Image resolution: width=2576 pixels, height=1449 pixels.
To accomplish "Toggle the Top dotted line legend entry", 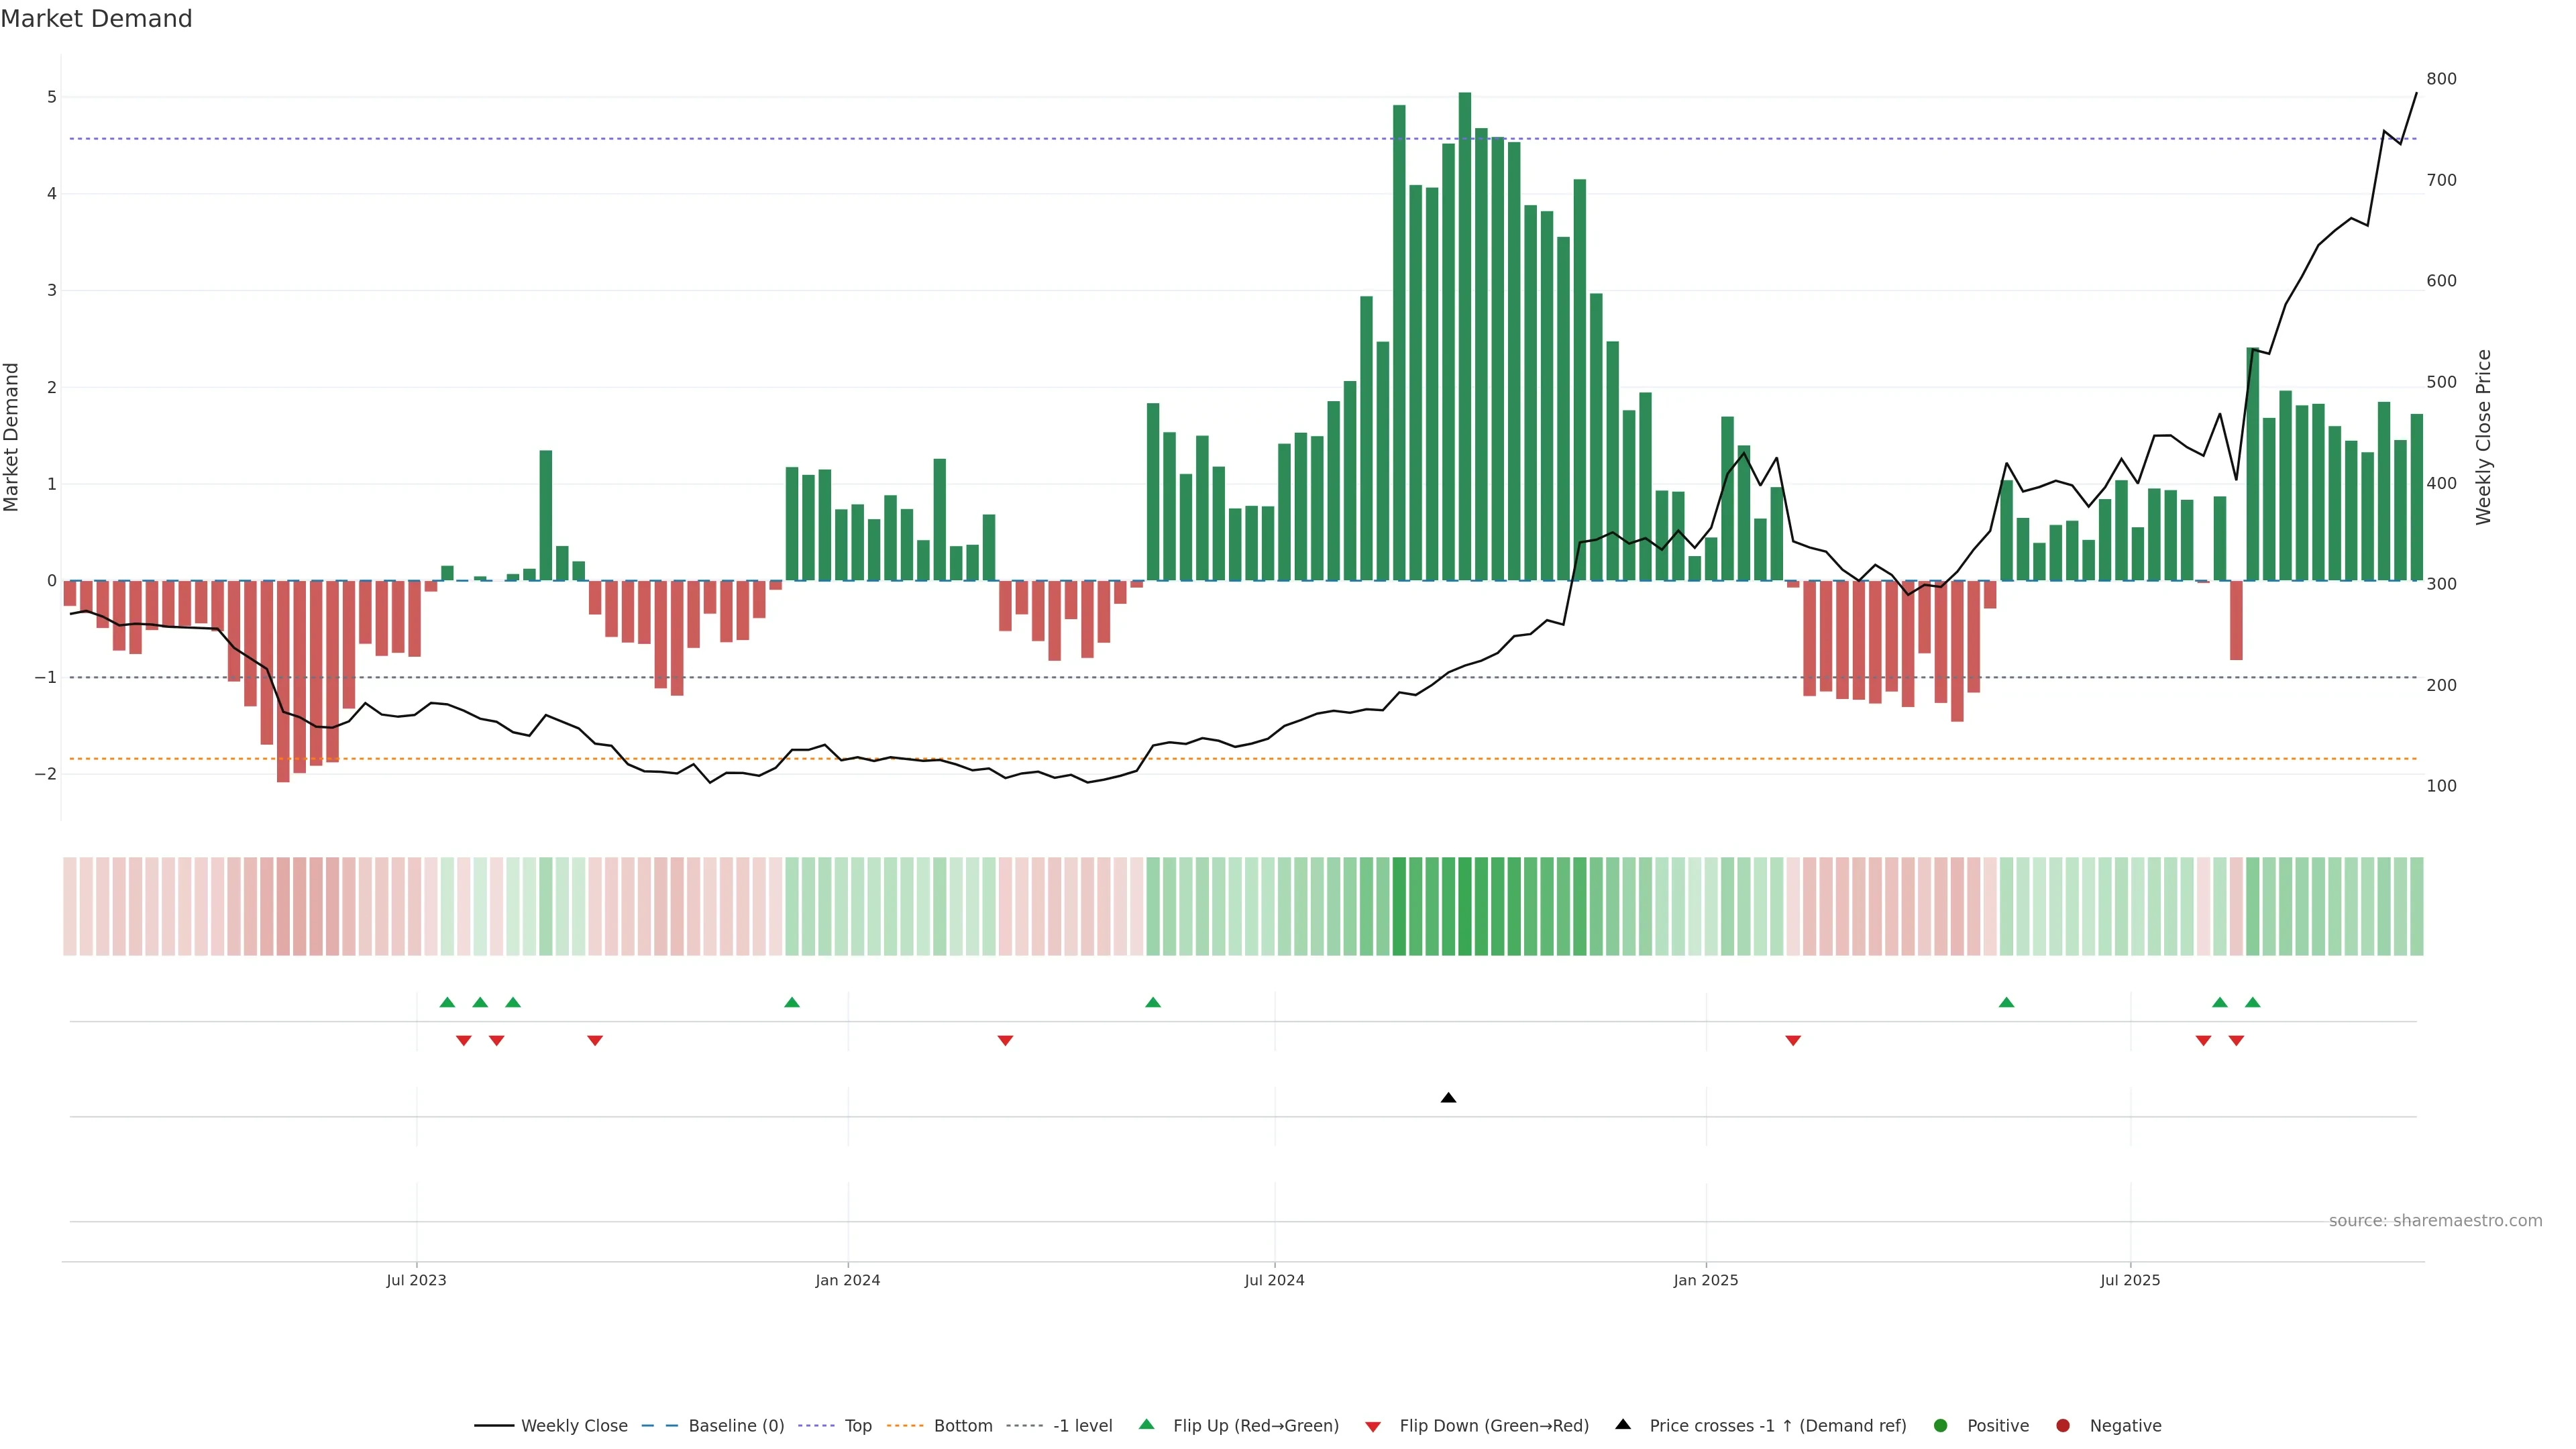I will 857,1425.
